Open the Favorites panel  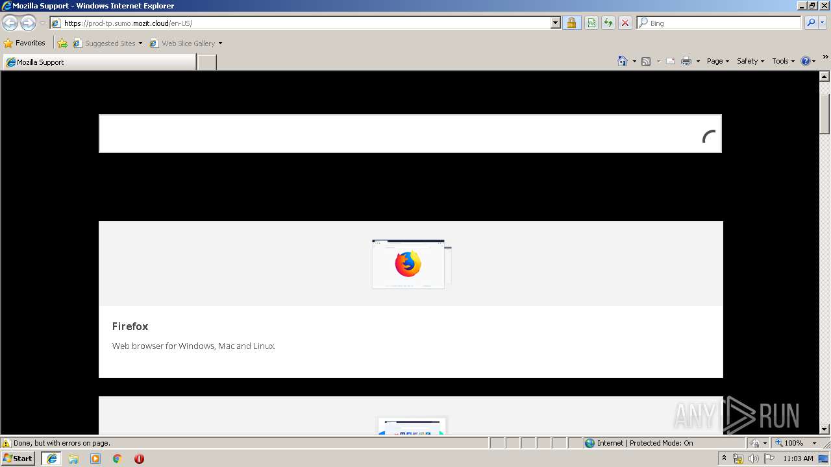pos(25,43)
